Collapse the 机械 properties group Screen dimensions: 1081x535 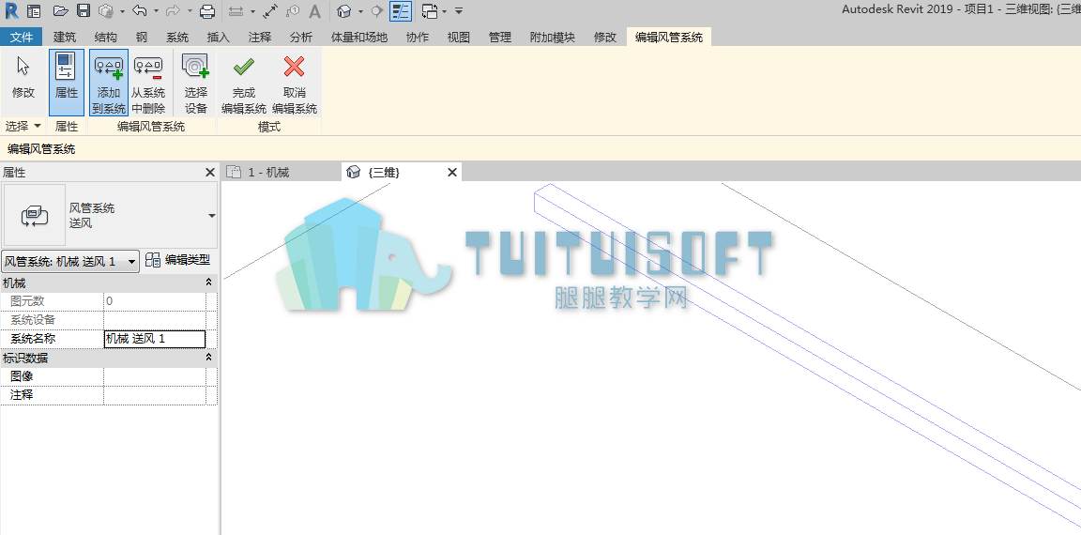[209, 283]
